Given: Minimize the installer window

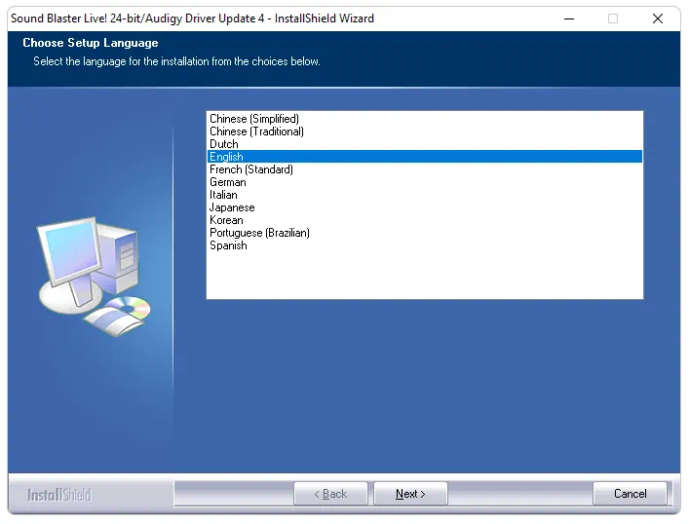Looking at the screenshot, I should click(x=568, y=18).
